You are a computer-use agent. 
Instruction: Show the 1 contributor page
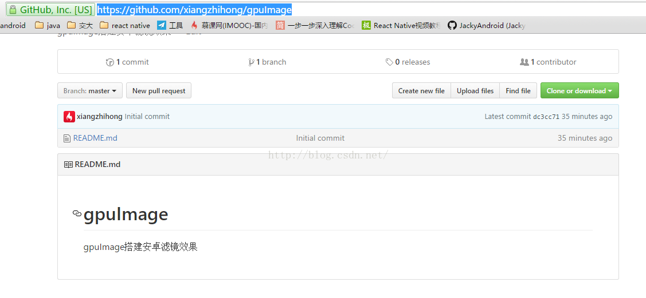click(x=548, y=62)
